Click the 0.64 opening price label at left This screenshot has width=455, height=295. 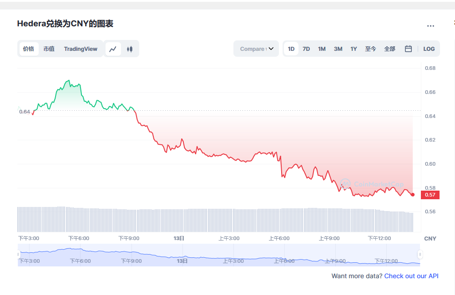25,112
